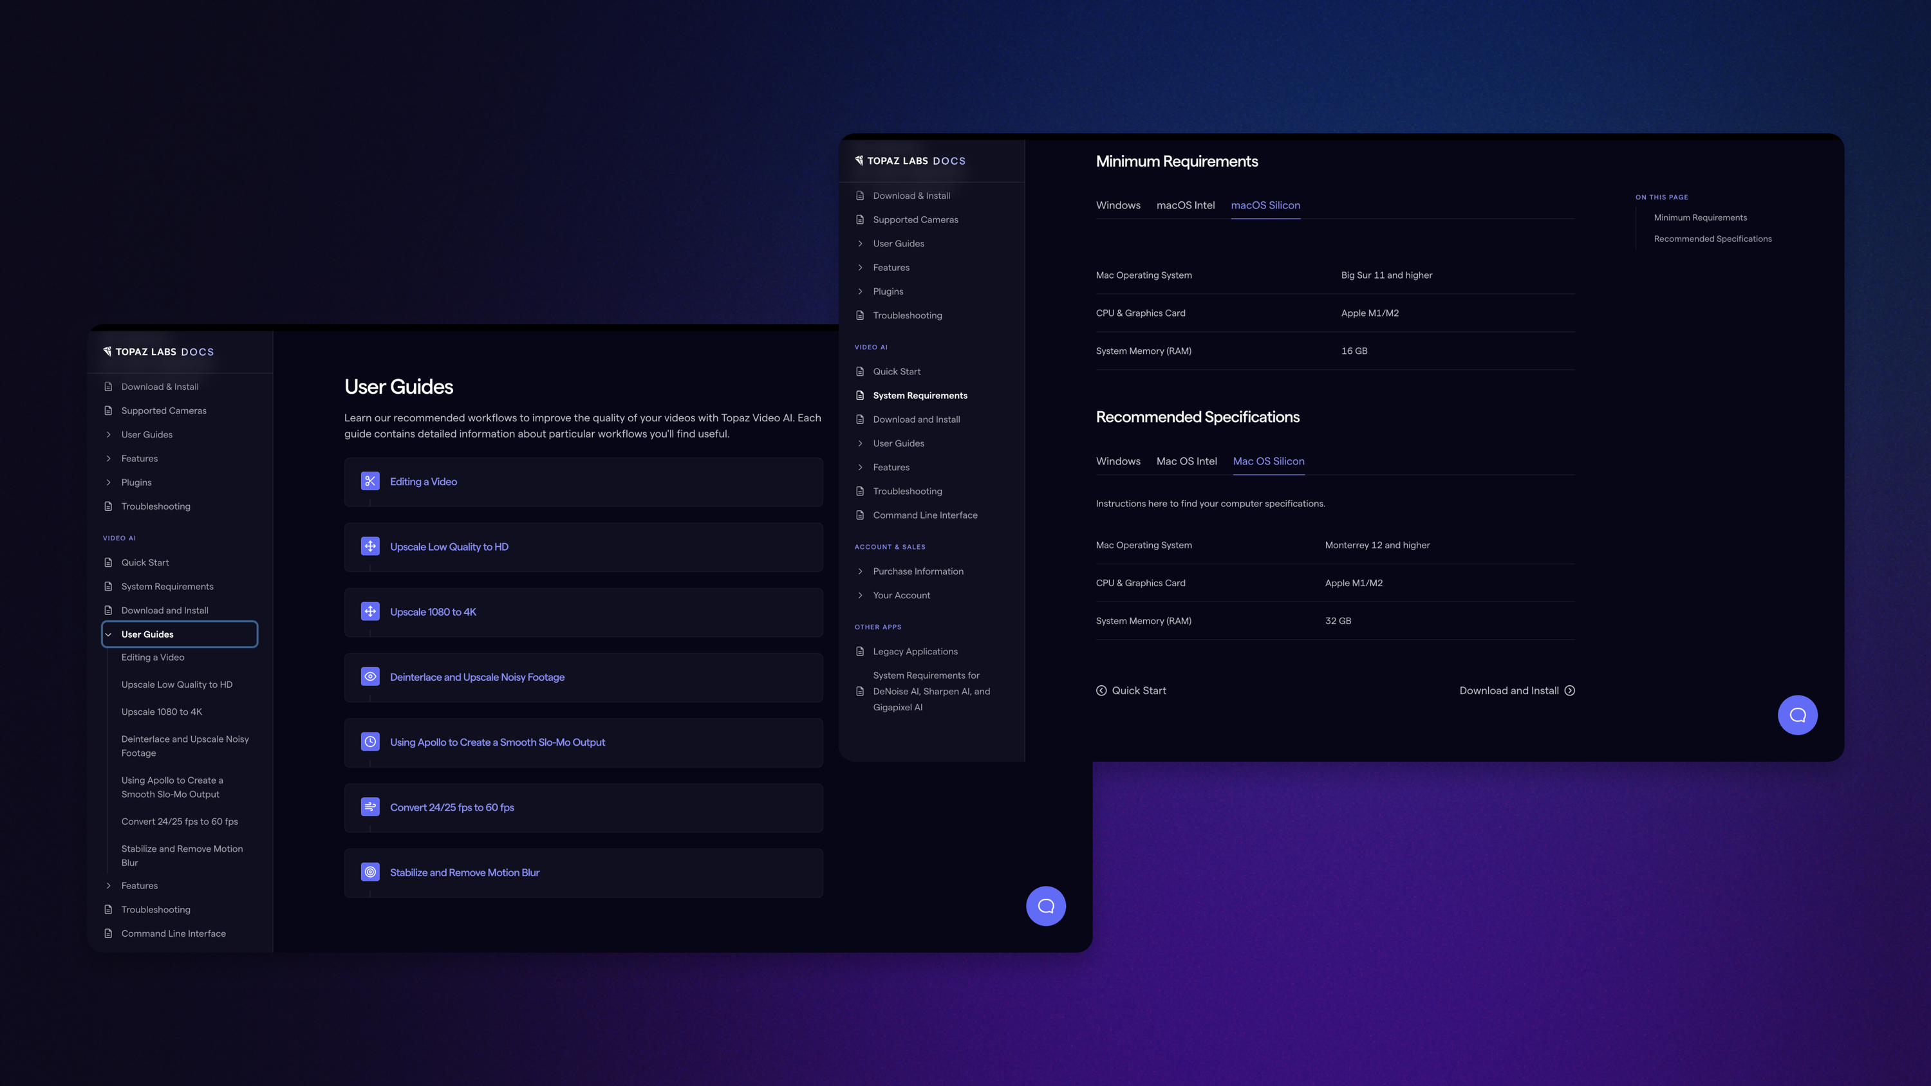Click clock icon on Apollo Slo-Mo card
Image resolution: width=1931 pixels, height=1086 pixels.
pos(370,742)
